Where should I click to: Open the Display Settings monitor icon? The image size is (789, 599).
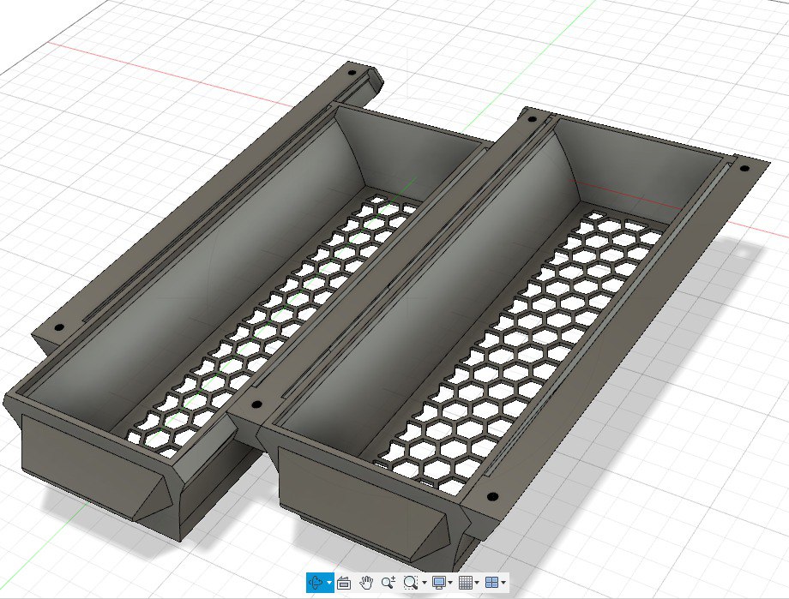438,583
